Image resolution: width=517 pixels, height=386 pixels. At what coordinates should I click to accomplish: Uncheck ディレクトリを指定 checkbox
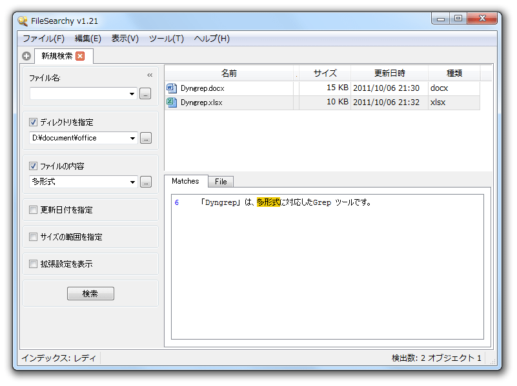pyautogui.click(x=33, y=122)
